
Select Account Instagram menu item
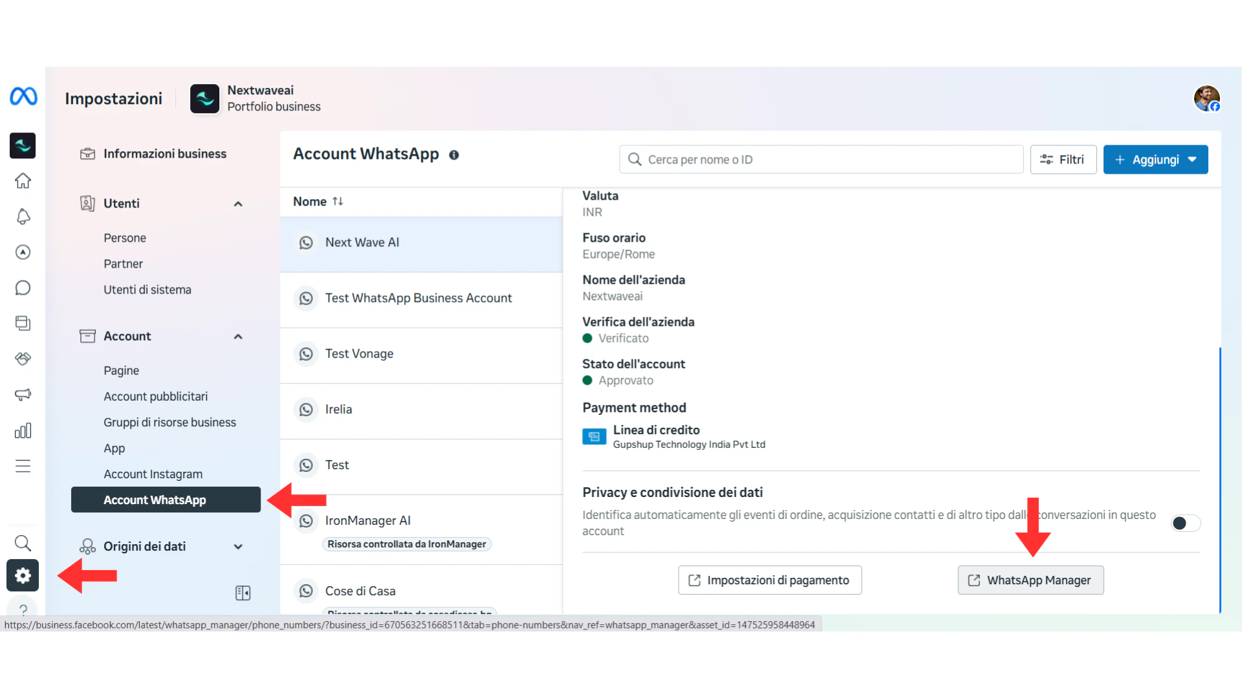153,474
